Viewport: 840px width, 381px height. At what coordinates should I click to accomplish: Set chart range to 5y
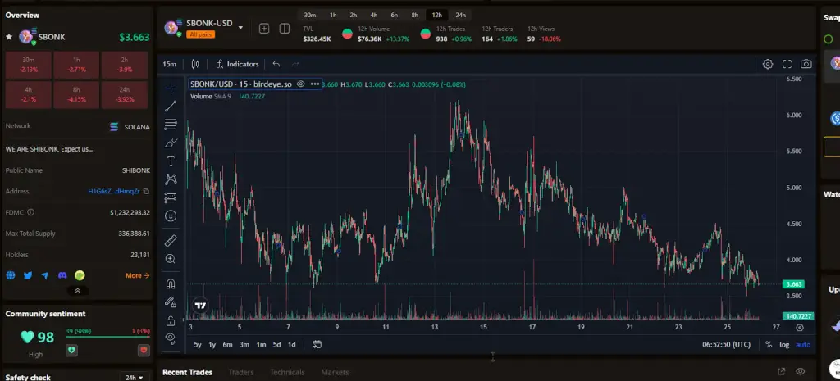(x=198, y=345)
